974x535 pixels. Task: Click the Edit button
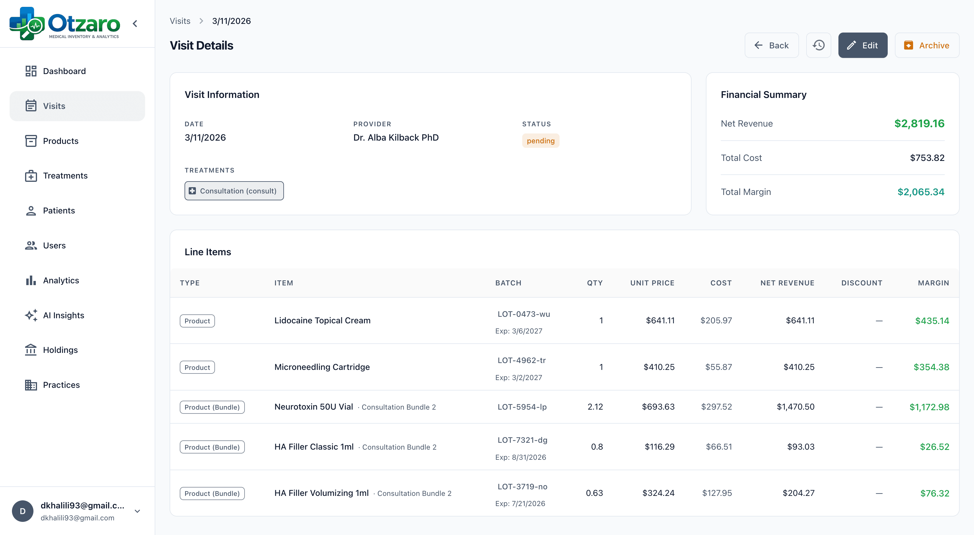pos(863,45)
